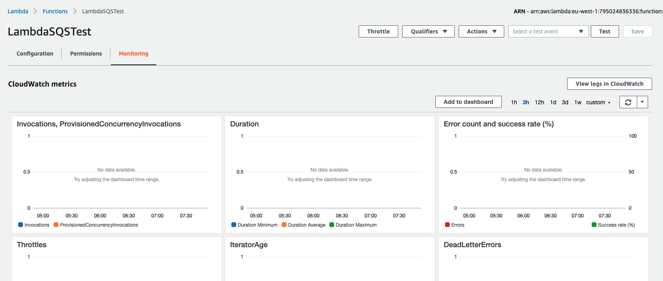Click the green Duration Maximum legend swatch
663x281 pixels.
point(332,225)
